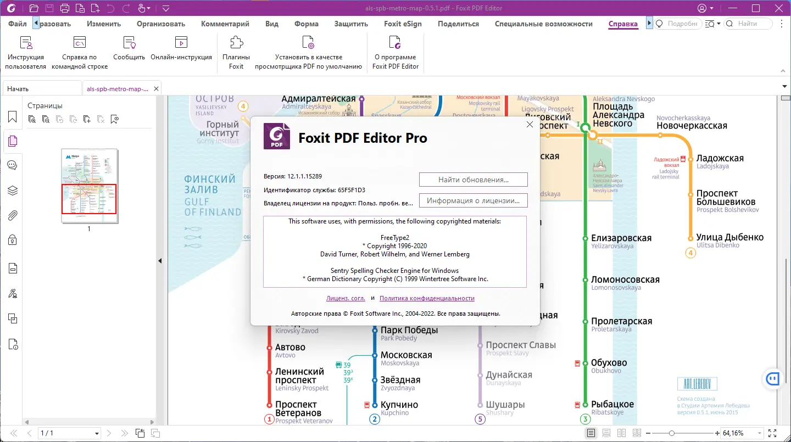The height and width of the screenshot is (442, 791).
Task: Click the Сообщить ribbon button
Action: (x=129, y=48)
